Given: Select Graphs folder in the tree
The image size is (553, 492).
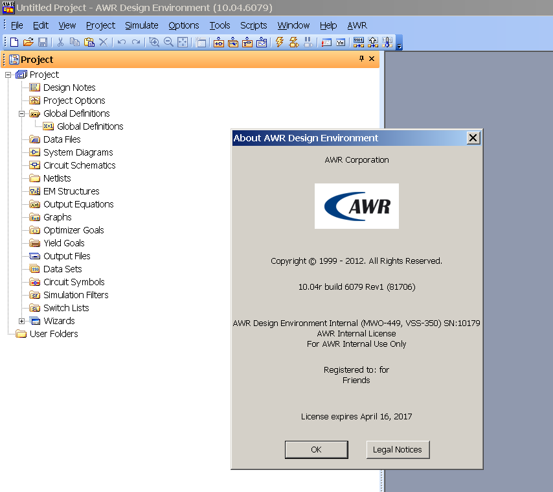Looking at the screenshot, I should tap(57, 217).
